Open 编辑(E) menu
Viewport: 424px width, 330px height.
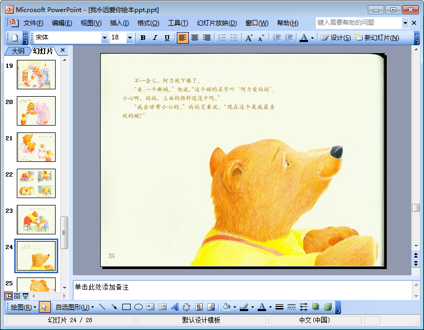pos(62,23)
